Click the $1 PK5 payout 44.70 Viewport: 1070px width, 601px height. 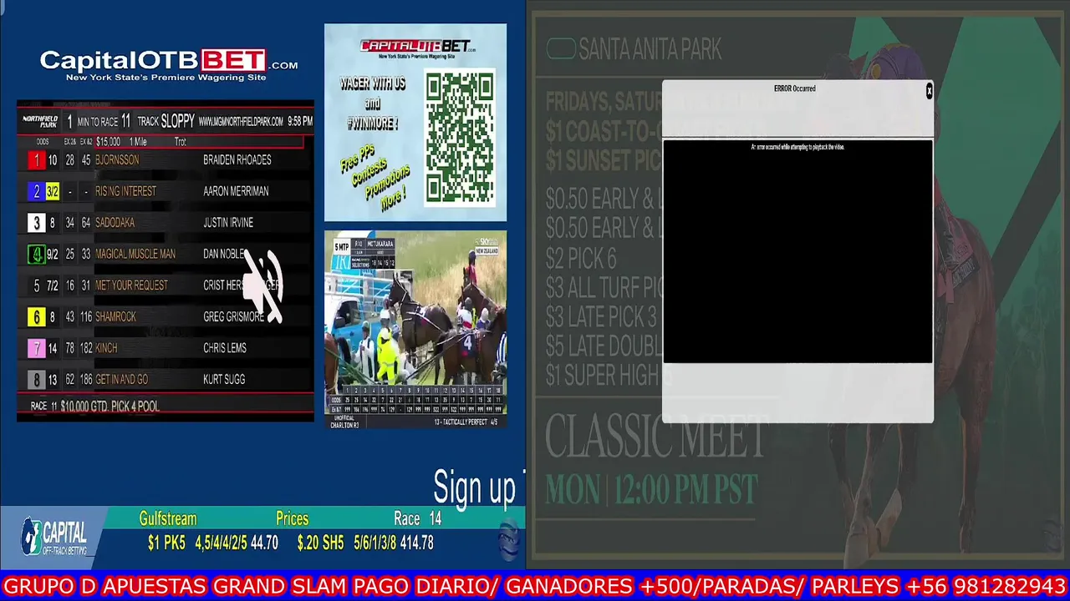[213, 543]
